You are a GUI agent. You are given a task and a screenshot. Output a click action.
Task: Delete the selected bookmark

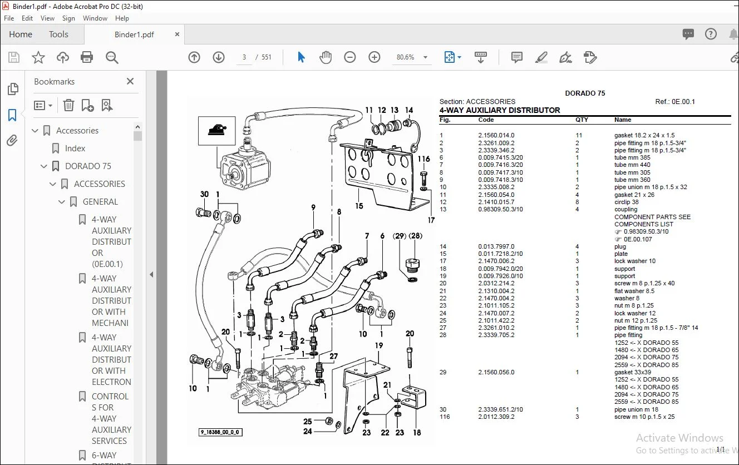68,105
